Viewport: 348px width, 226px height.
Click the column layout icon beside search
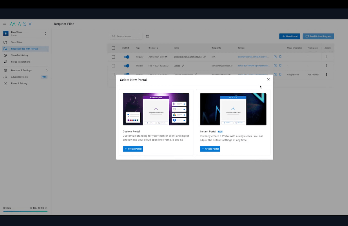click(x=148, y=36)
